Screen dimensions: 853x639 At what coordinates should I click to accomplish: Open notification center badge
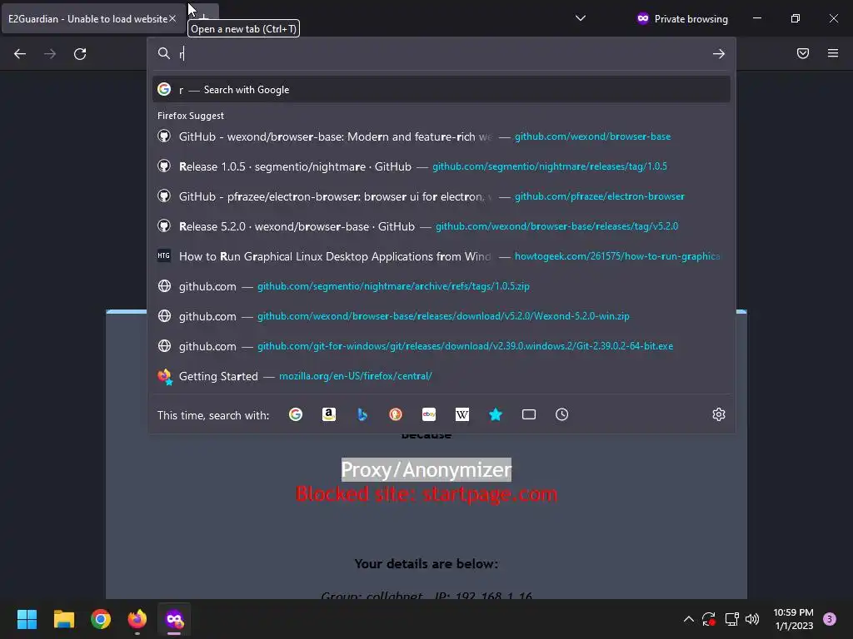[x=830, y=619]
